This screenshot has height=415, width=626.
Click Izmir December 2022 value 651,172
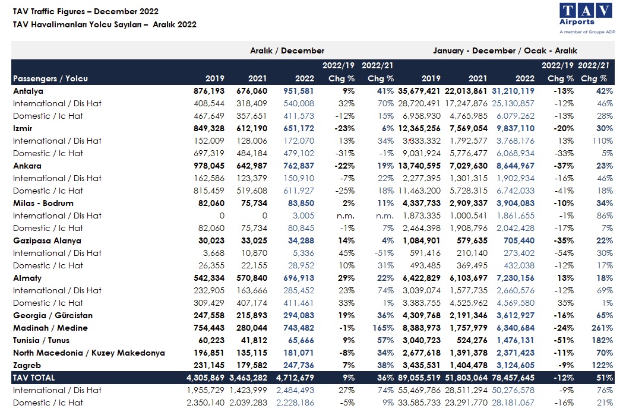(x=299, y=128)
